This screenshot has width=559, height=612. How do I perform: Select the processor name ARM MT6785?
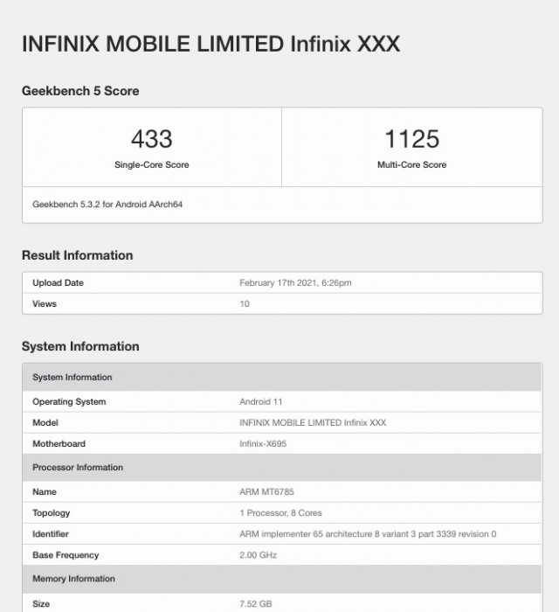266,491
